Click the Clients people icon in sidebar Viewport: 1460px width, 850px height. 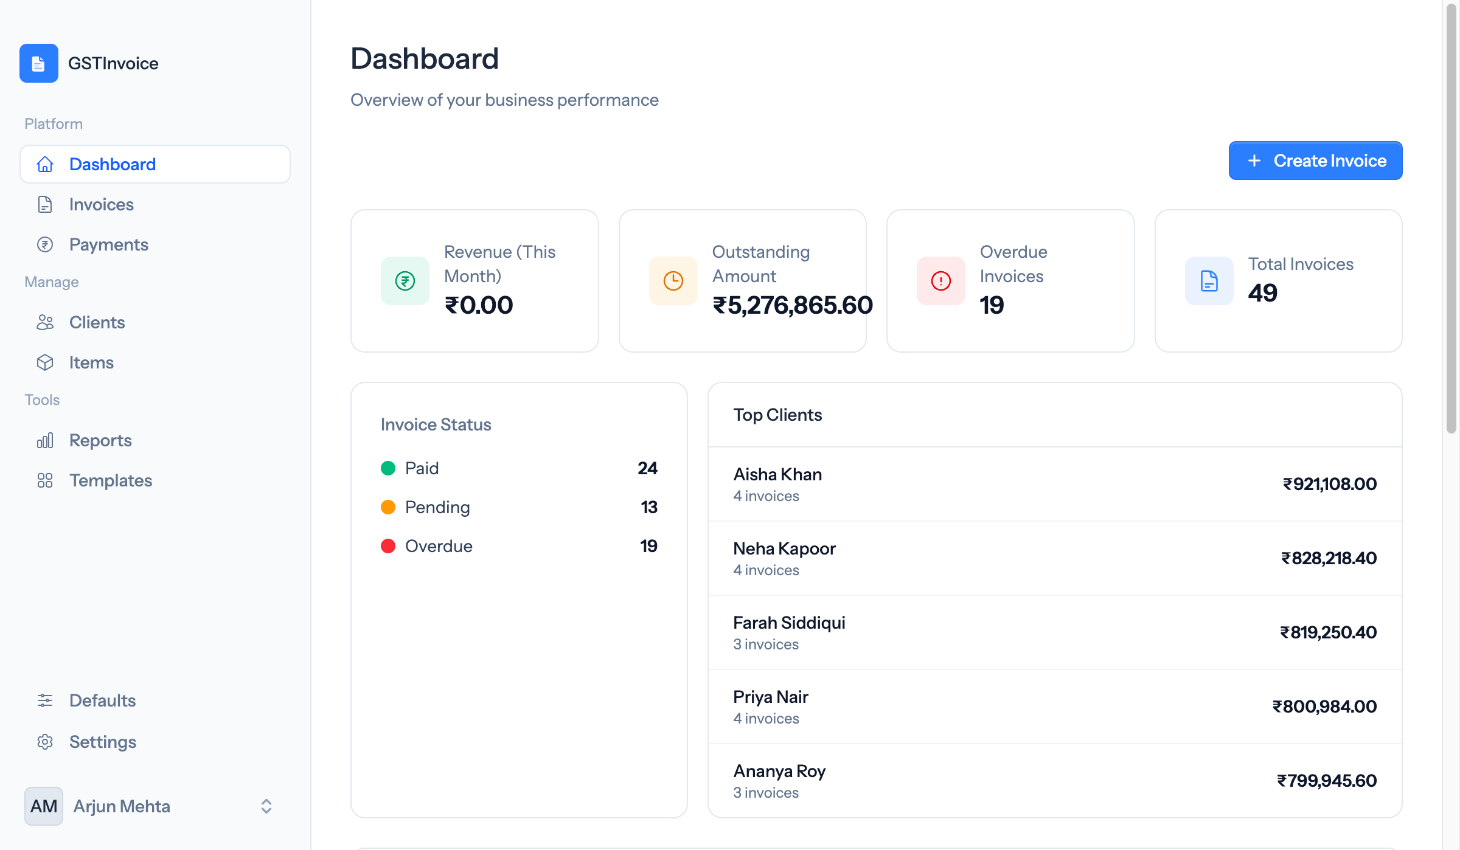(45, 322)
